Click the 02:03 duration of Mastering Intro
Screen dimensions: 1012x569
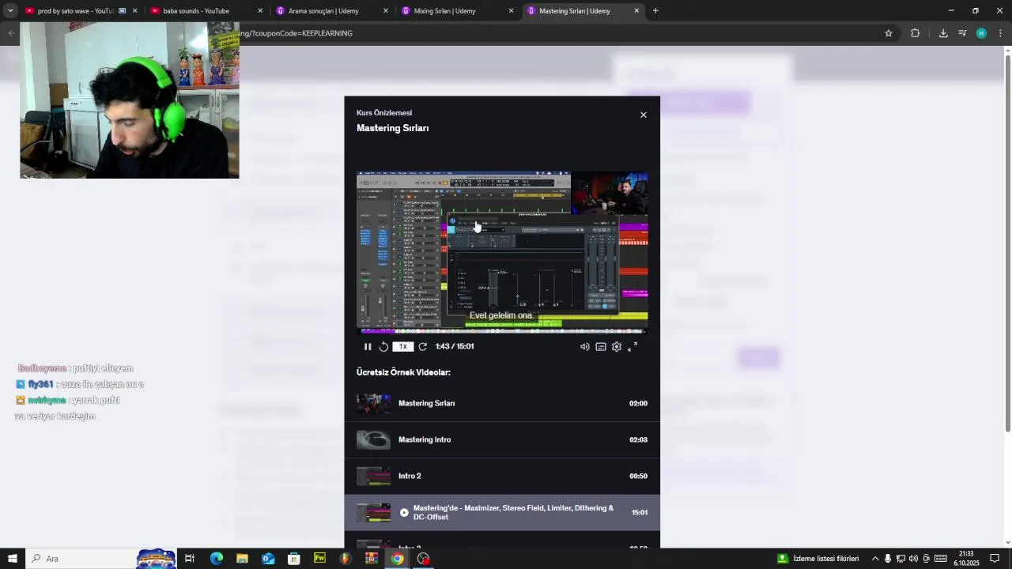click(638, 440)
